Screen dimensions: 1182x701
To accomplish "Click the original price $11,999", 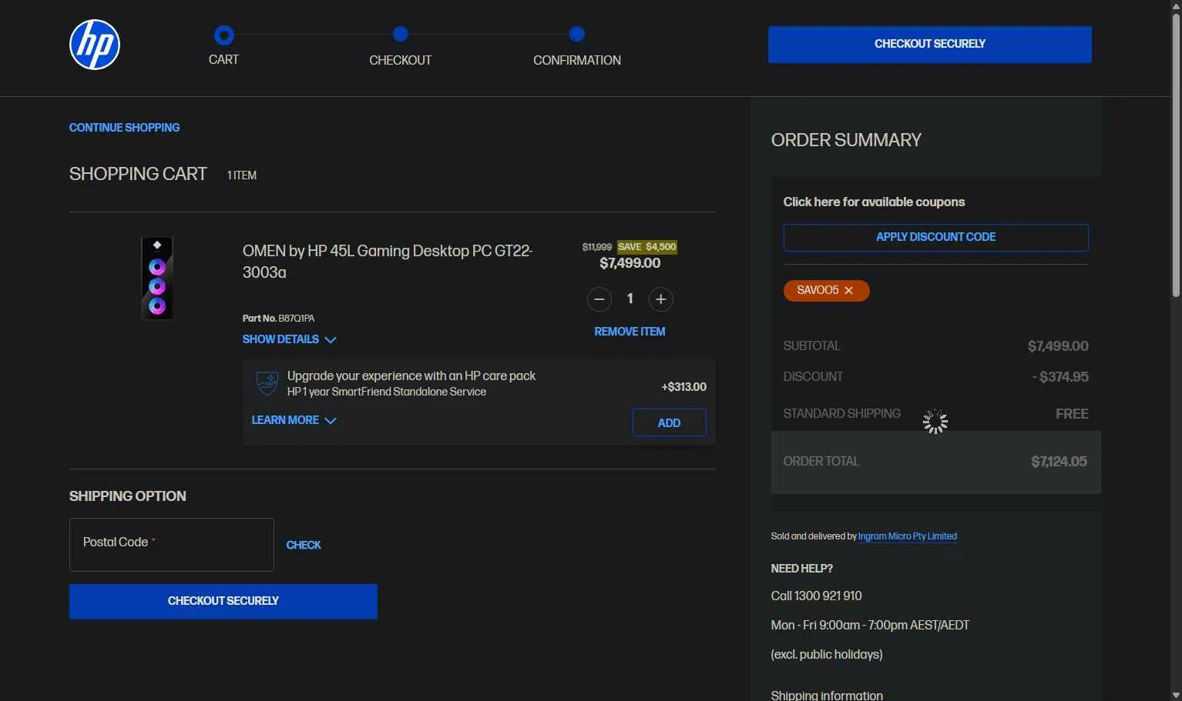I will [597, 247].
